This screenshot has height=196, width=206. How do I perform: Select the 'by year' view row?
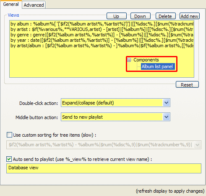[102, 40]
